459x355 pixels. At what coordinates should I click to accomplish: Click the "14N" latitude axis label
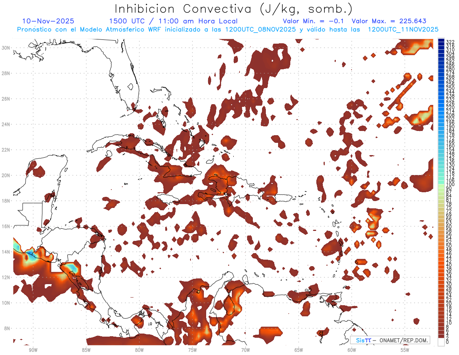[6, 252]
